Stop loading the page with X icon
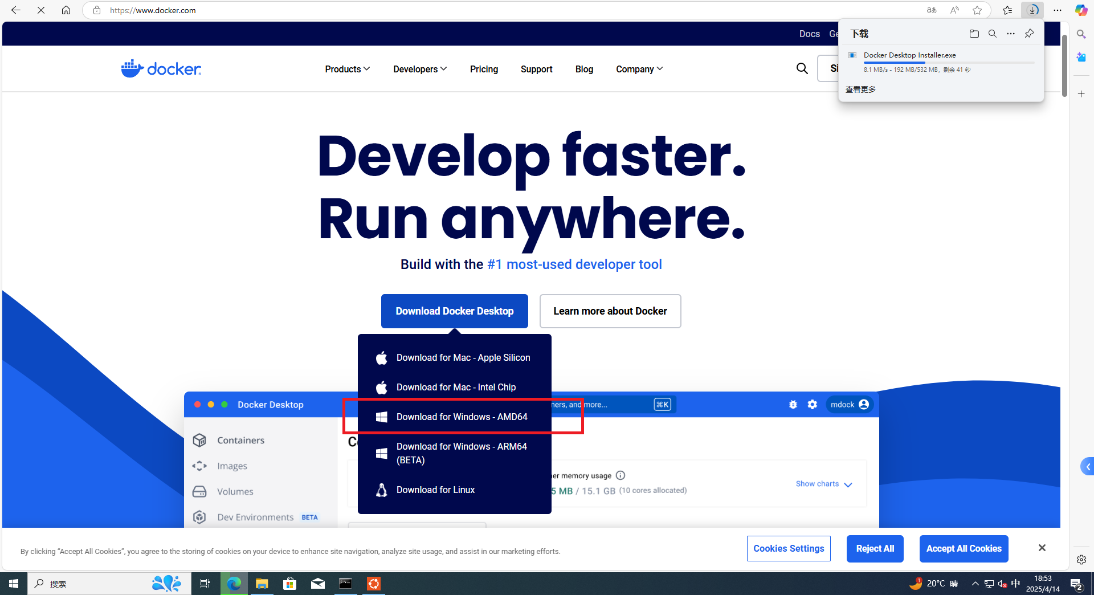The image size is (1094, 595). [x=41, y=10]
